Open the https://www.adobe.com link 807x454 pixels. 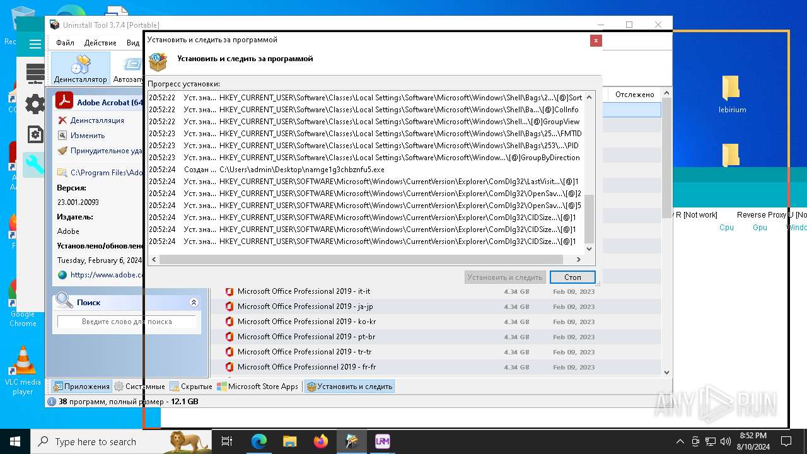pyautogui.click(x=107, y=275)
